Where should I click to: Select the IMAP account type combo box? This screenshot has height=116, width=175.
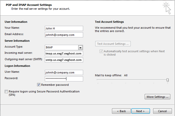click(61, 47)
